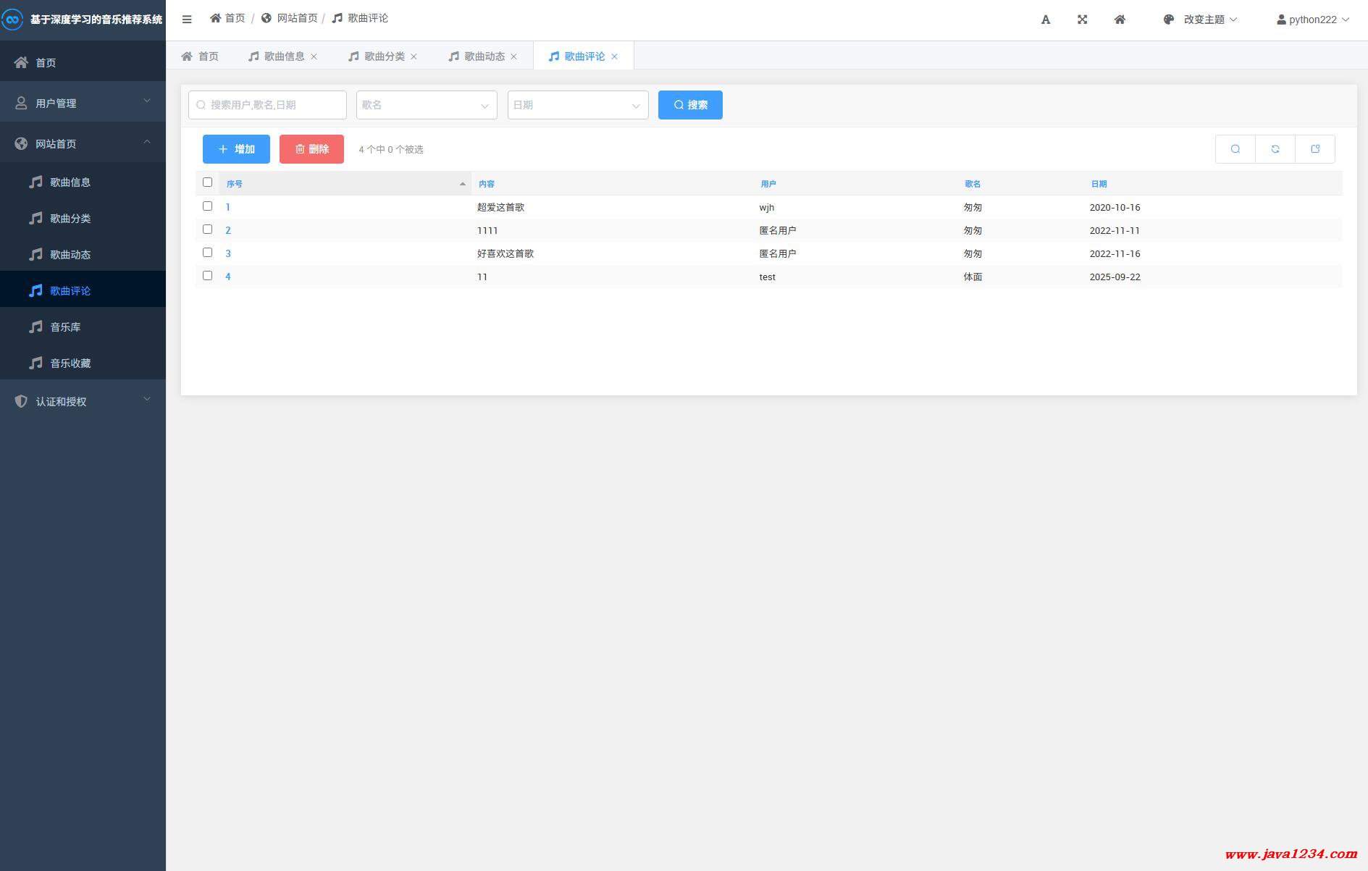Screen dimensions: 1368x871
Task: Switch to the 歌曲信息 tab
Action: [x=284, y=56]
